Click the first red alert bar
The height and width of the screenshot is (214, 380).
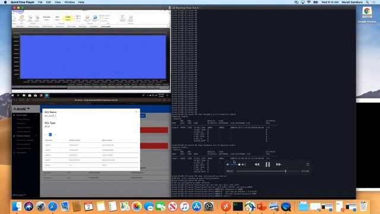click(154, 130)
